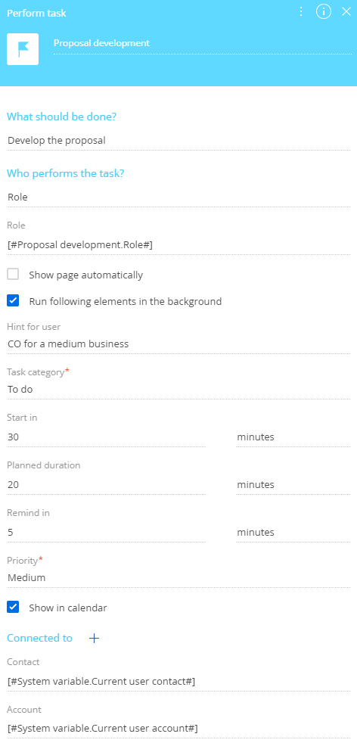The height and width of the screenshot is (743, 357).
Task: Click the Hint for user field
Action: [x=178, y=344]
